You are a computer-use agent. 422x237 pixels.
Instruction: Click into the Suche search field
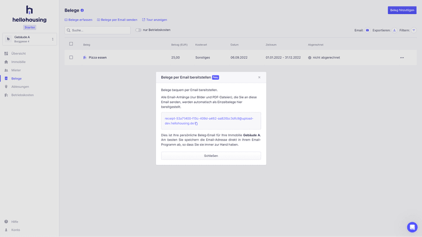point(97,30)
